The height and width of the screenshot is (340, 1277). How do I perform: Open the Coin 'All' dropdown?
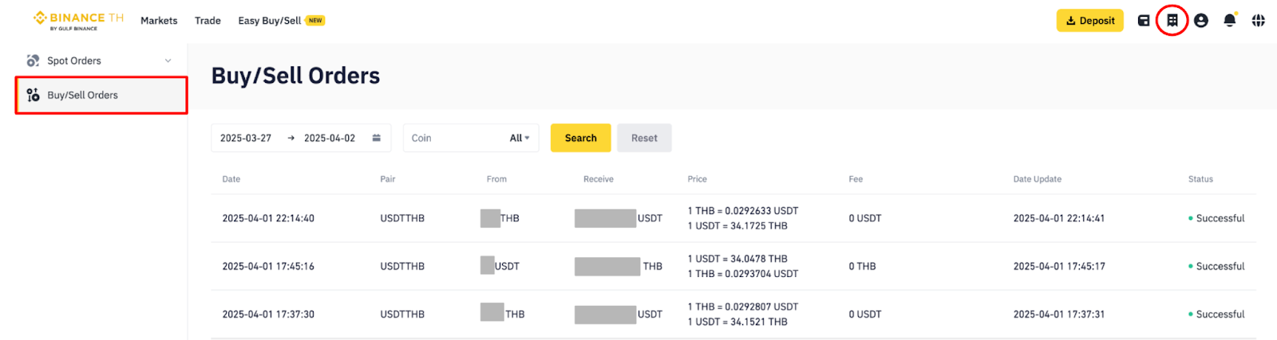tap(520, 138)
